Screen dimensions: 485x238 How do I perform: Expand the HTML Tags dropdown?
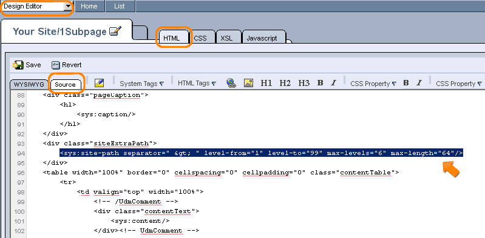[x=197, y=84]
